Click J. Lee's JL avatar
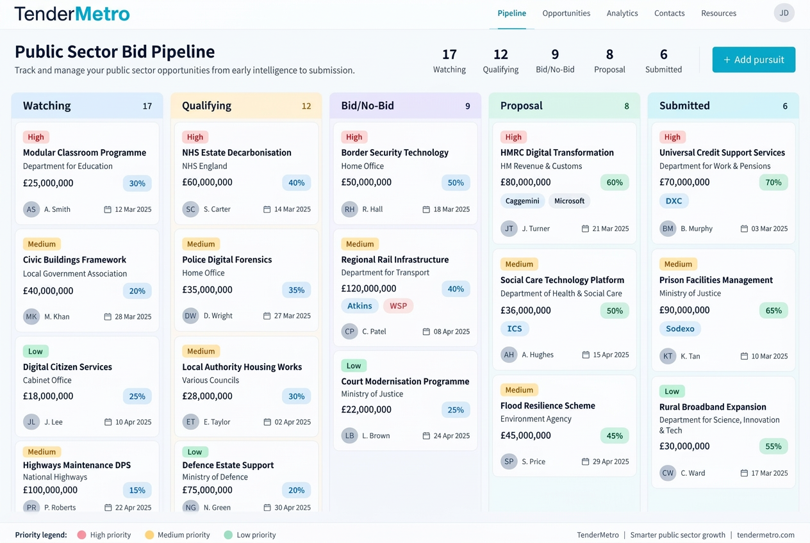810x543 pixels. point(31,422)
